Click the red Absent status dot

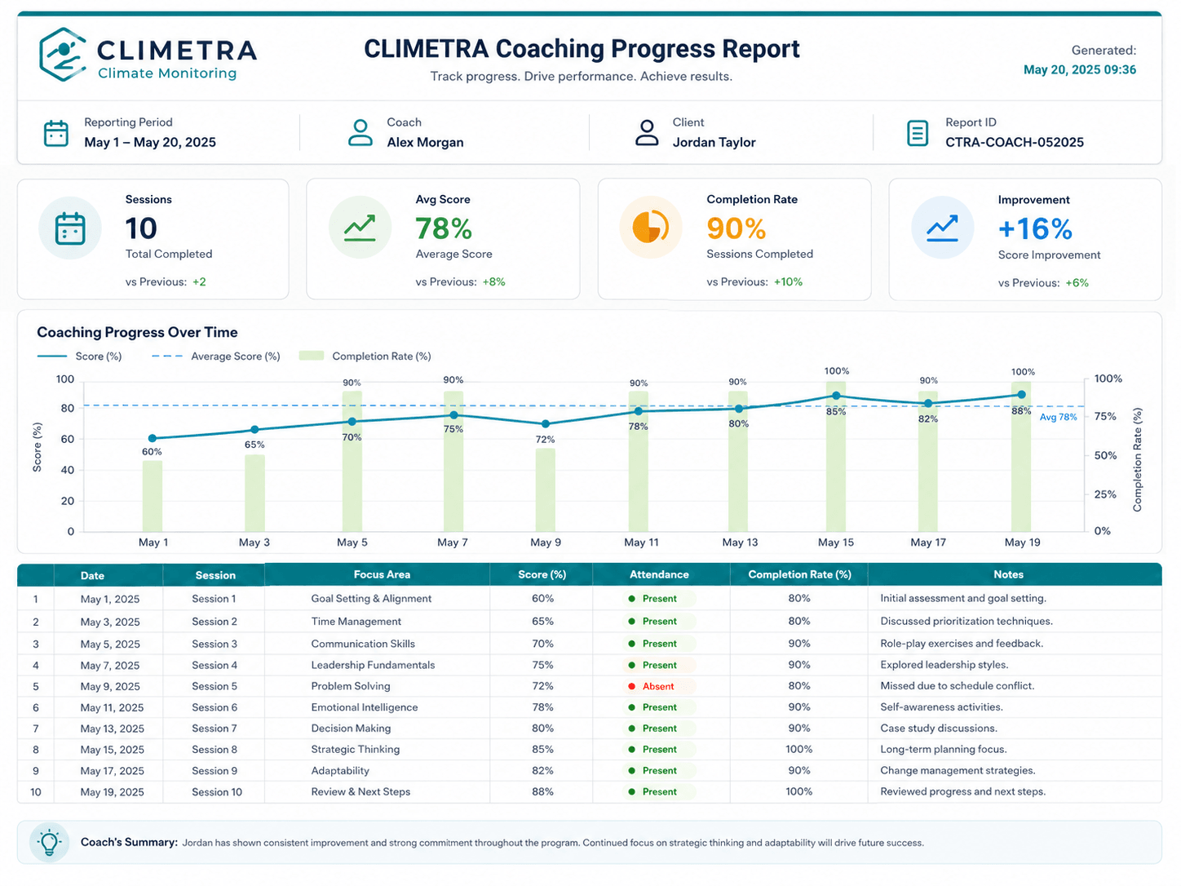(x=631, y=686)
